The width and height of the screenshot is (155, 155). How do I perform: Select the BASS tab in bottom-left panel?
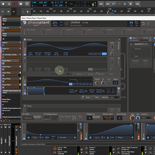click(6, 141)
